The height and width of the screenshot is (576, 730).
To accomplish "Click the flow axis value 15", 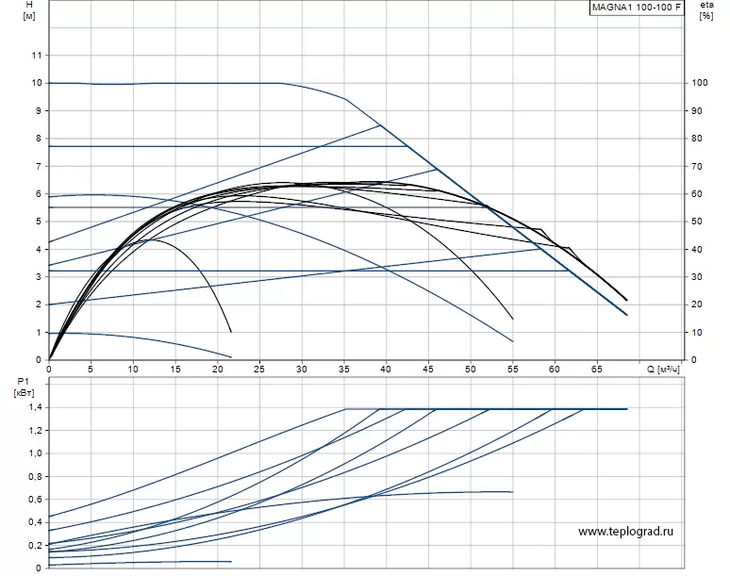I will 175,370.
